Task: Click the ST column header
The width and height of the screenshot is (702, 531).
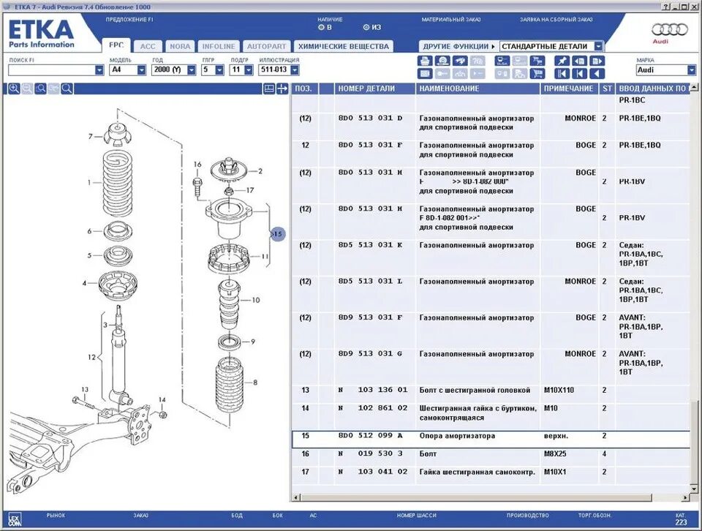Action: tap(607, 88)
